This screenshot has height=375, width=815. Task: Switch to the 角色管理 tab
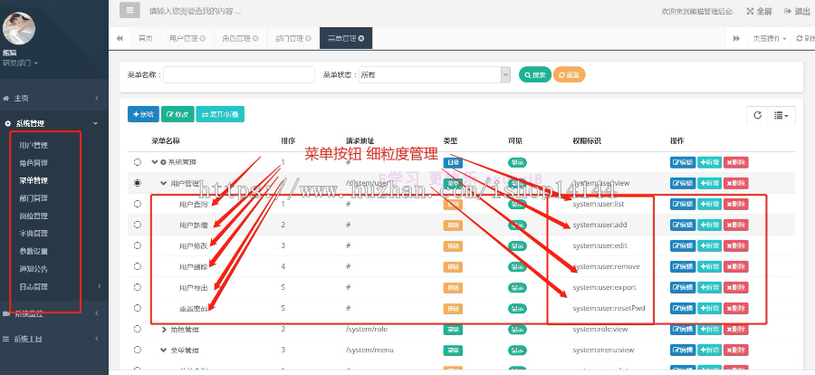236,38
